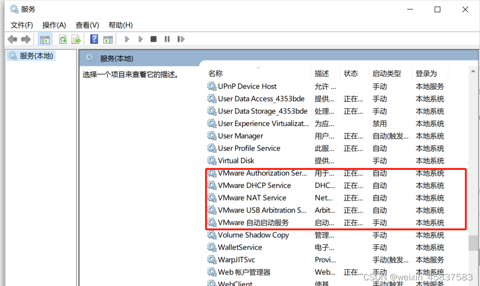Select the Web 帐户管理器 service
480x286 pixels.
tap(244, 272)
